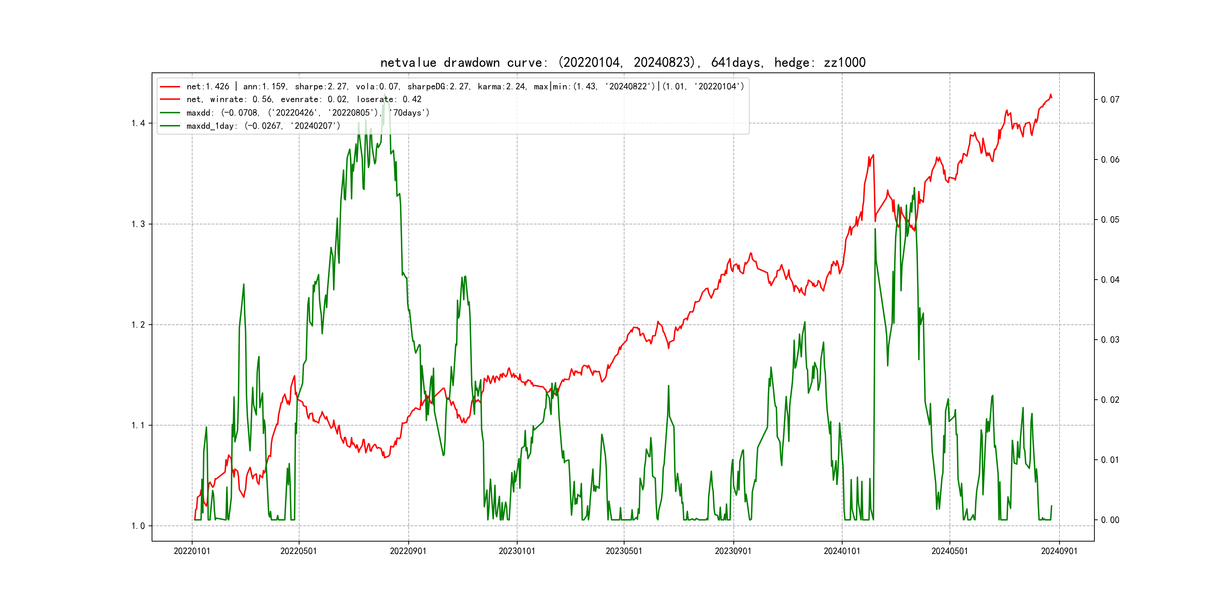This screenshot has width=1216, height=608.
Task: Click the 20240501 x-axis date label
Action: pos(949,551)
